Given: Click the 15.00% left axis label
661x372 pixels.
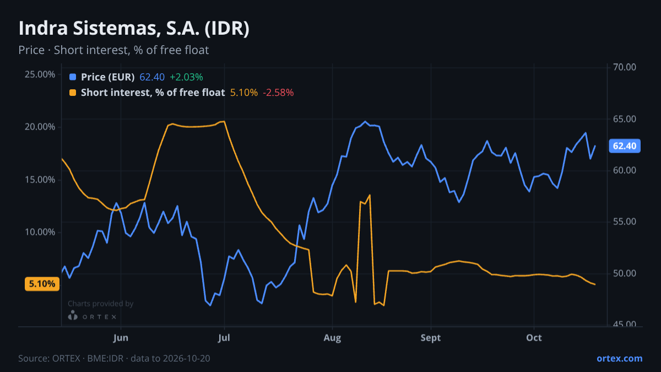Looking at the screenshot, I should coord(40,180).
